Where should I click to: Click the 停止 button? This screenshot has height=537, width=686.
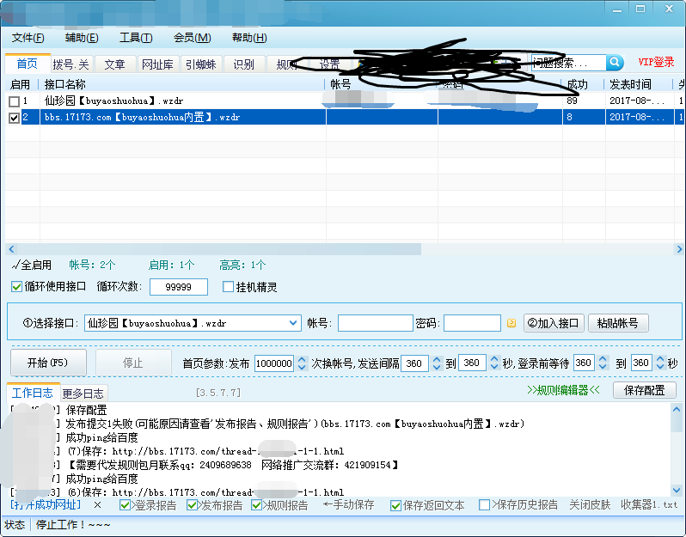(x=133, y=363)
